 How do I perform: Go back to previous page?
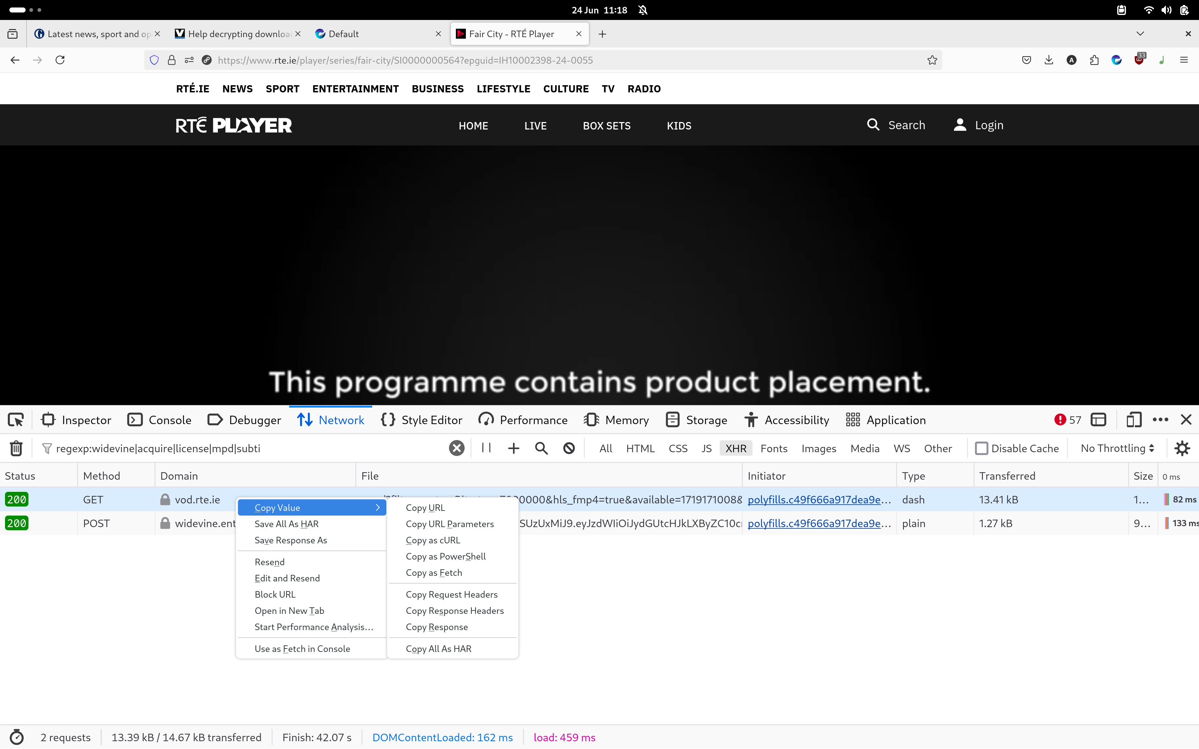click(x=15, y=60)
